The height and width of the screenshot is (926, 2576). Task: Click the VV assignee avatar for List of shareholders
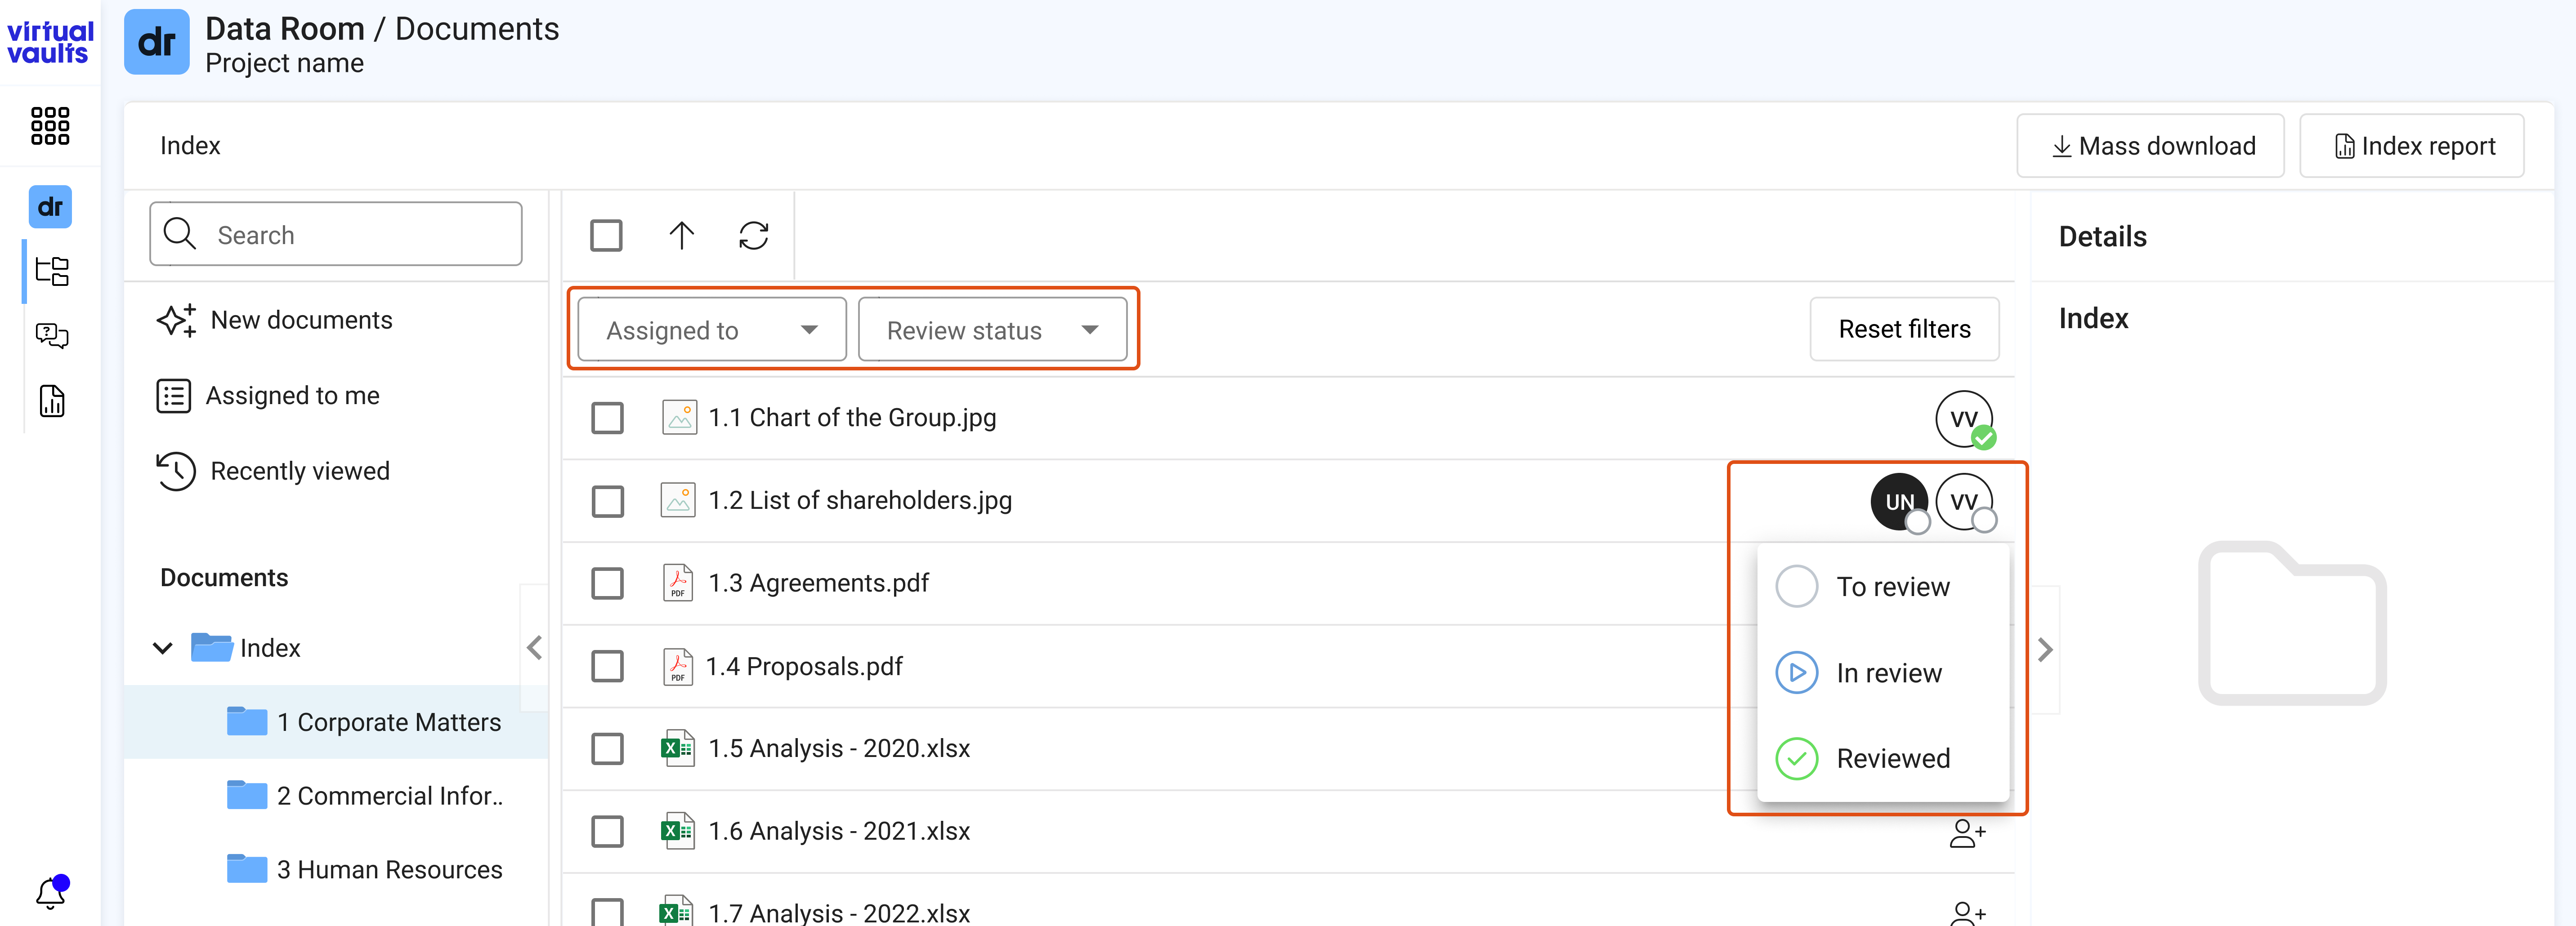coord(1964,502)
